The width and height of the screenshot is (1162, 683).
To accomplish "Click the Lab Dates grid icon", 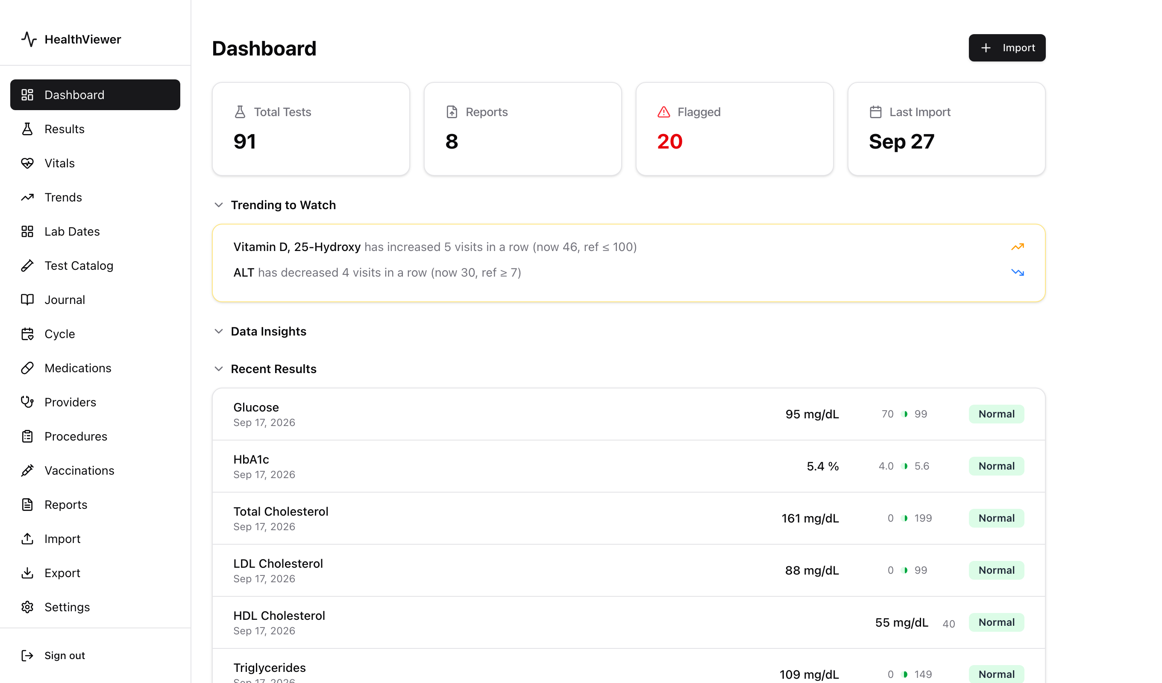I will pos(27,231).
